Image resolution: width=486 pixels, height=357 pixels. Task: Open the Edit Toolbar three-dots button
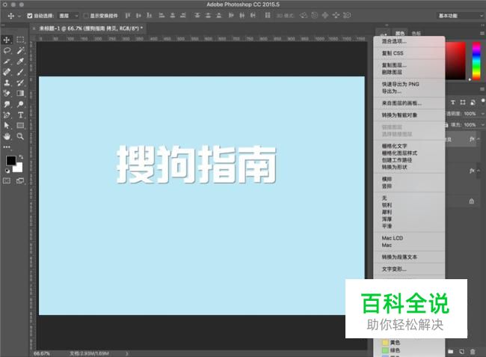[7, 147]
